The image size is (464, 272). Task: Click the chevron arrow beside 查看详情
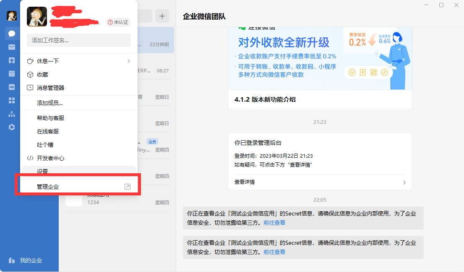tap(404, 182)
